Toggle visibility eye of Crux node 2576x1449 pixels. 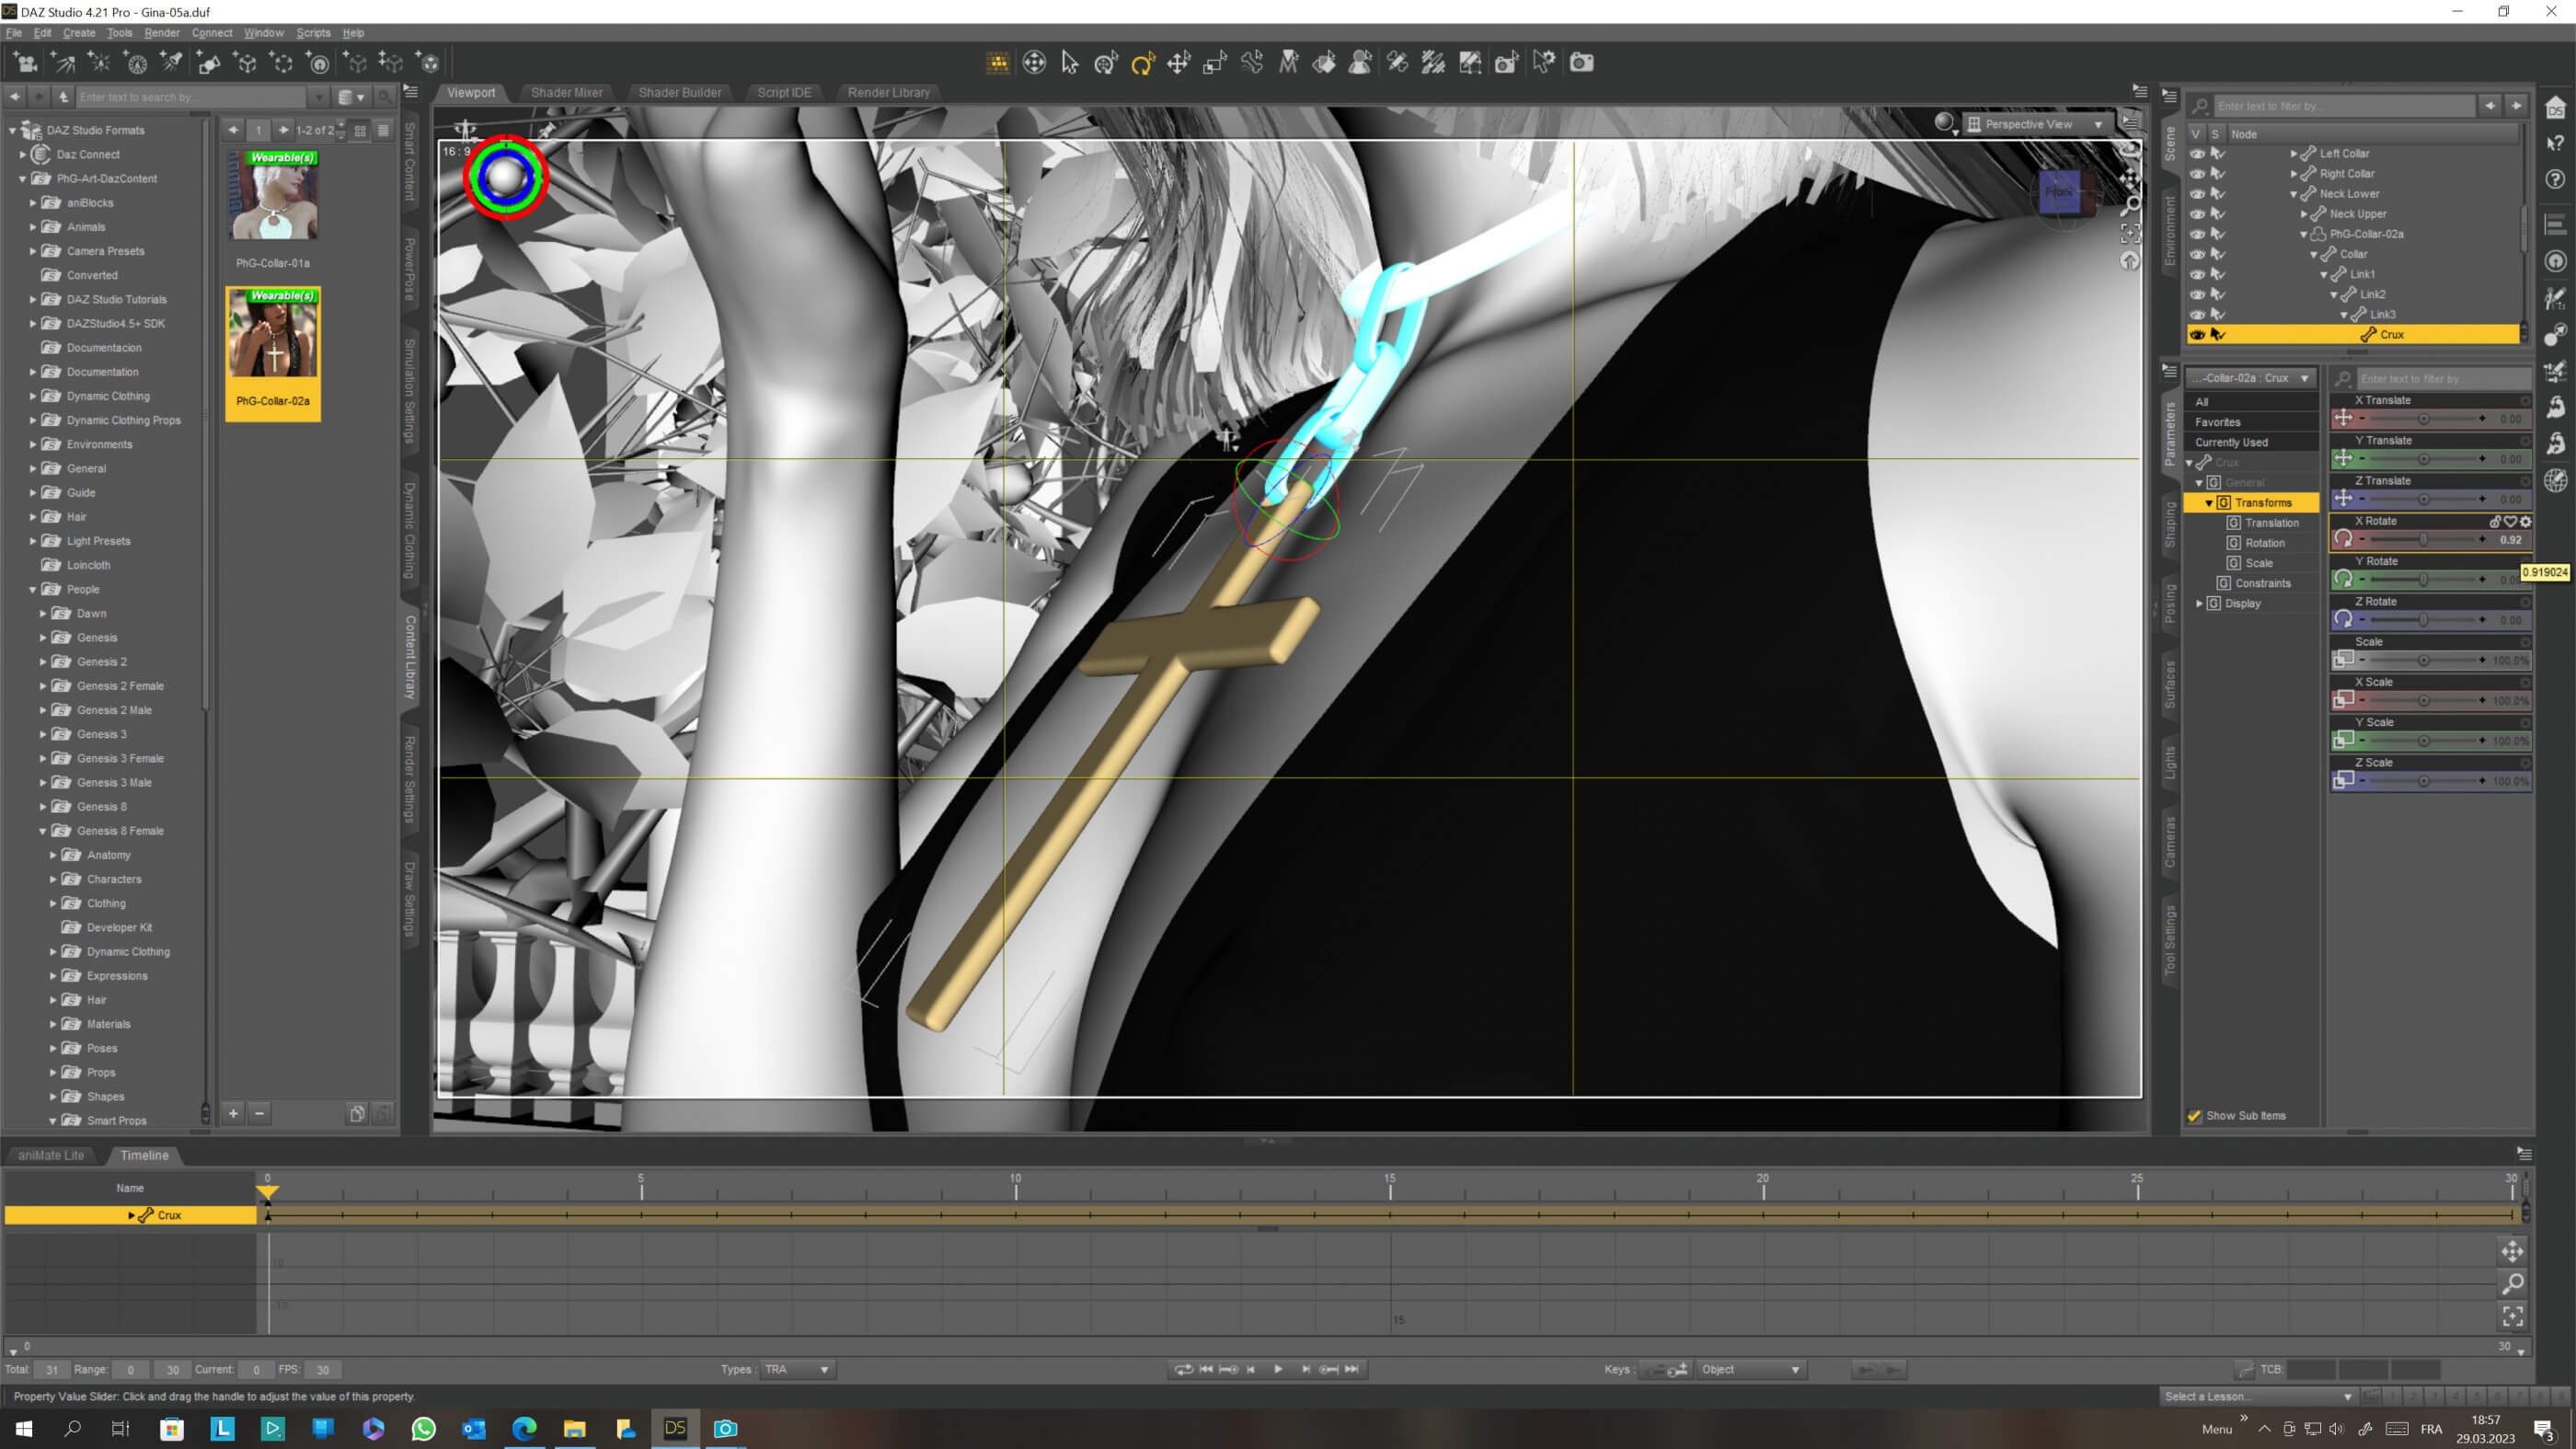[x=2196, y=334]
